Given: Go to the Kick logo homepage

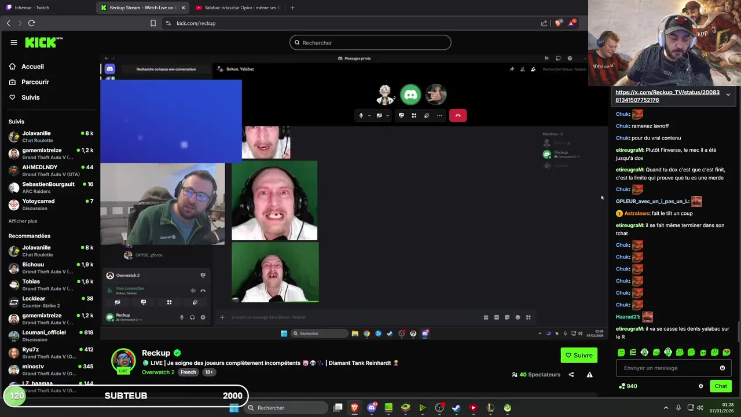Looking at the screenshot, I should [x=43, y=42].
